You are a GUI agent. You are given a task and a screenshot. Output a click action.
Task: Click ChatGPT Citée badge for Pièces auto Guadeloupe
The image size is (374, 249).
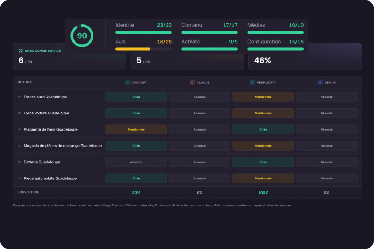point(136,97)
